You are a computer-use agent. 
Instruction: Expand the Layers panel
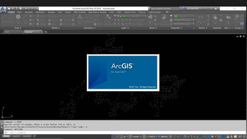(x=125, y=28)
